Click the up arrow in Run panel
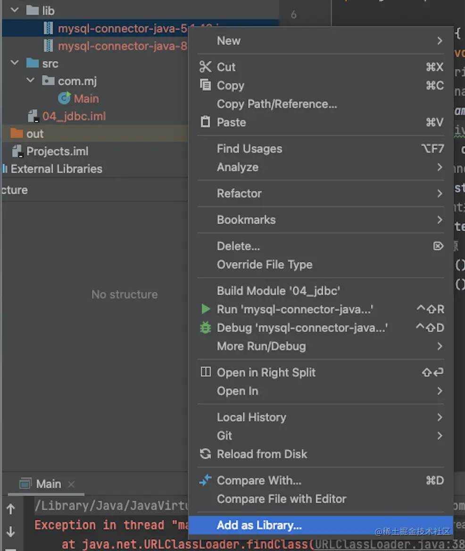 pyautogui.click(x=11, y=509)
